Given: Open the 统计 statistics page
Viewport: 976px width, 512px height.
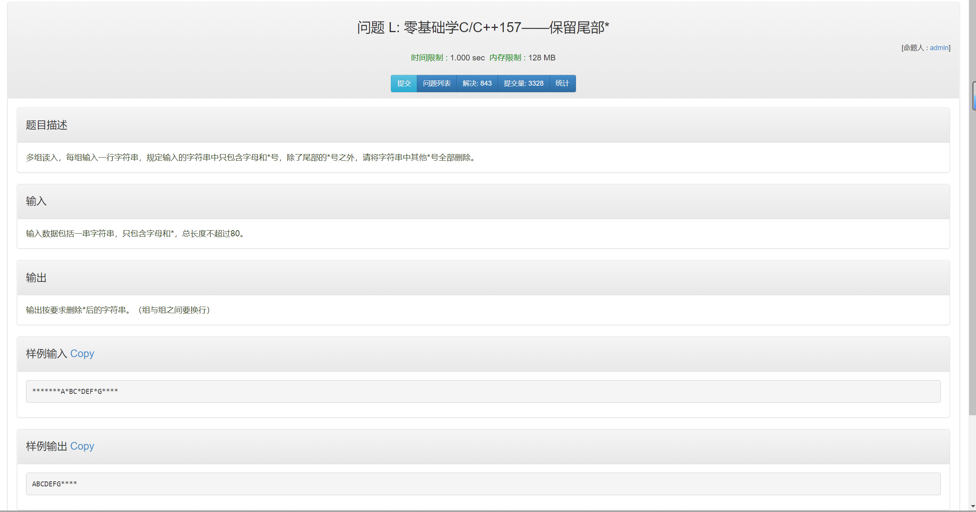Looking at the screenshot, I should click(562, 83).
